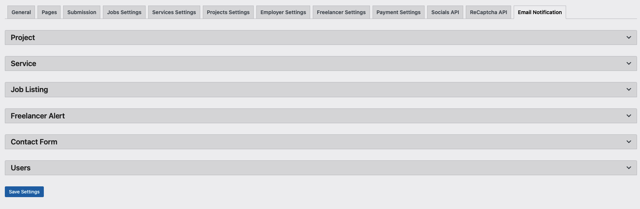Switch to Projects Settings tab

[228, 12]
